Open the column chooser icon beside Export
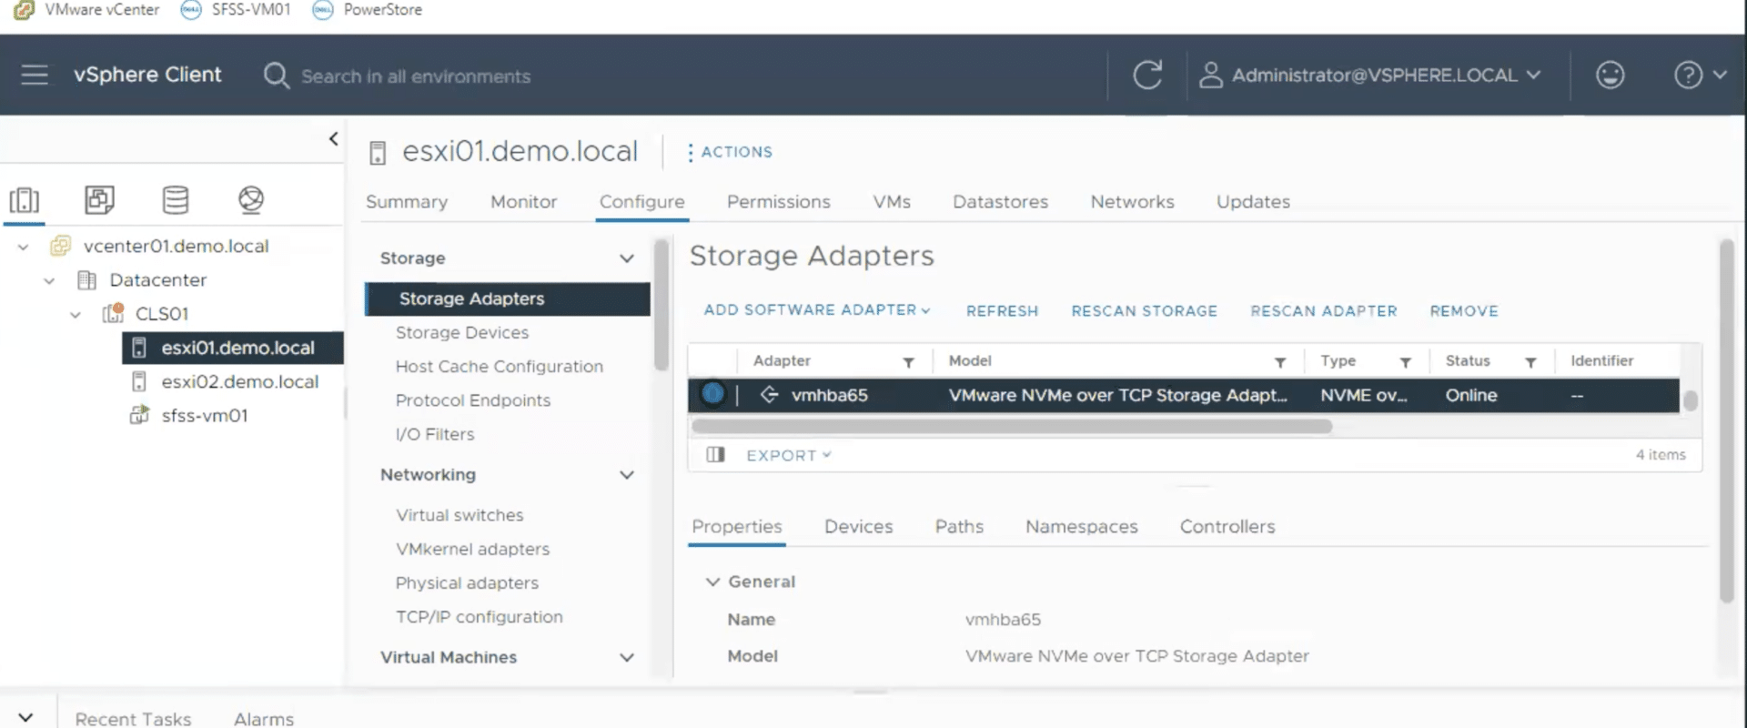Viewport: 1747px width, 728px height. (x=715, y=454)
